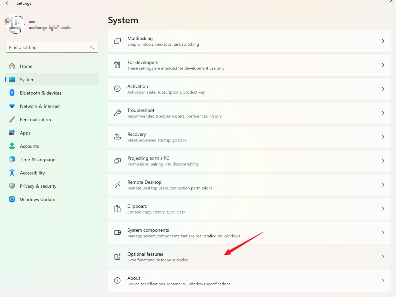Click the Time & language globe icon
Viewport: 396px width, 297px height.
click(x=12, y=159)
